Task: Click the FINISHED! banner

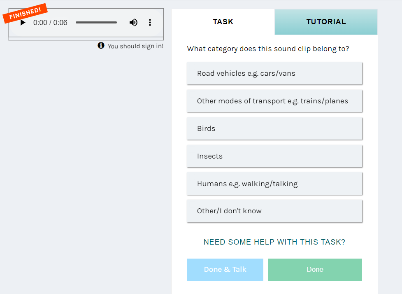Action: (x=25, y=13)
